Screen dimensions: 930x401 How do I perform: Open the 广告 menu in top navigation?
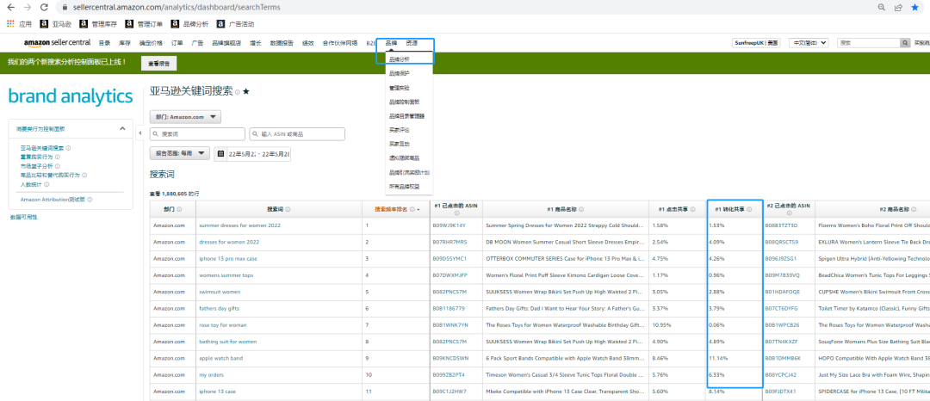197,43
